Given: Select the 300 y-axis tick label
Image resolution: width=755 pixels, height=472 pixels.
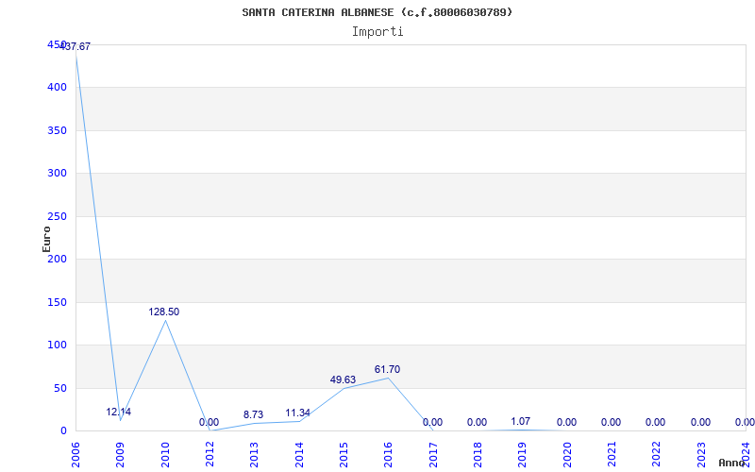Looking at the screenshot, I should pos(57,174).
